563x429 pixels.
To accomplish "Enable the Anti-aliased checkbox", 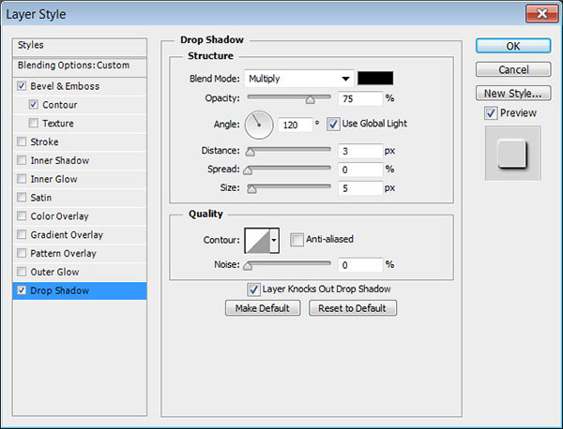I will coord(297,240).
